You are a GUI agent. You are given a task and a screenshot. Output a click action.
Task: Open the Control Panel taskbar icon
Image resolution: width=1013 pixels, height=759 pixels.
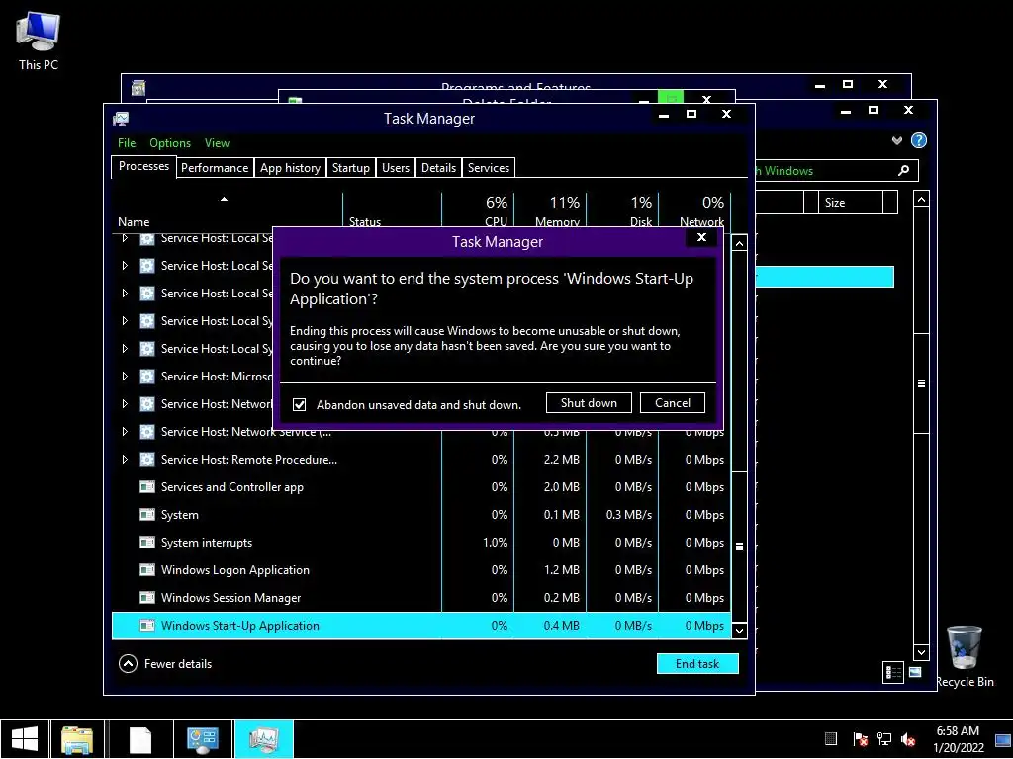pyautogui.click(x=202, y=739)
